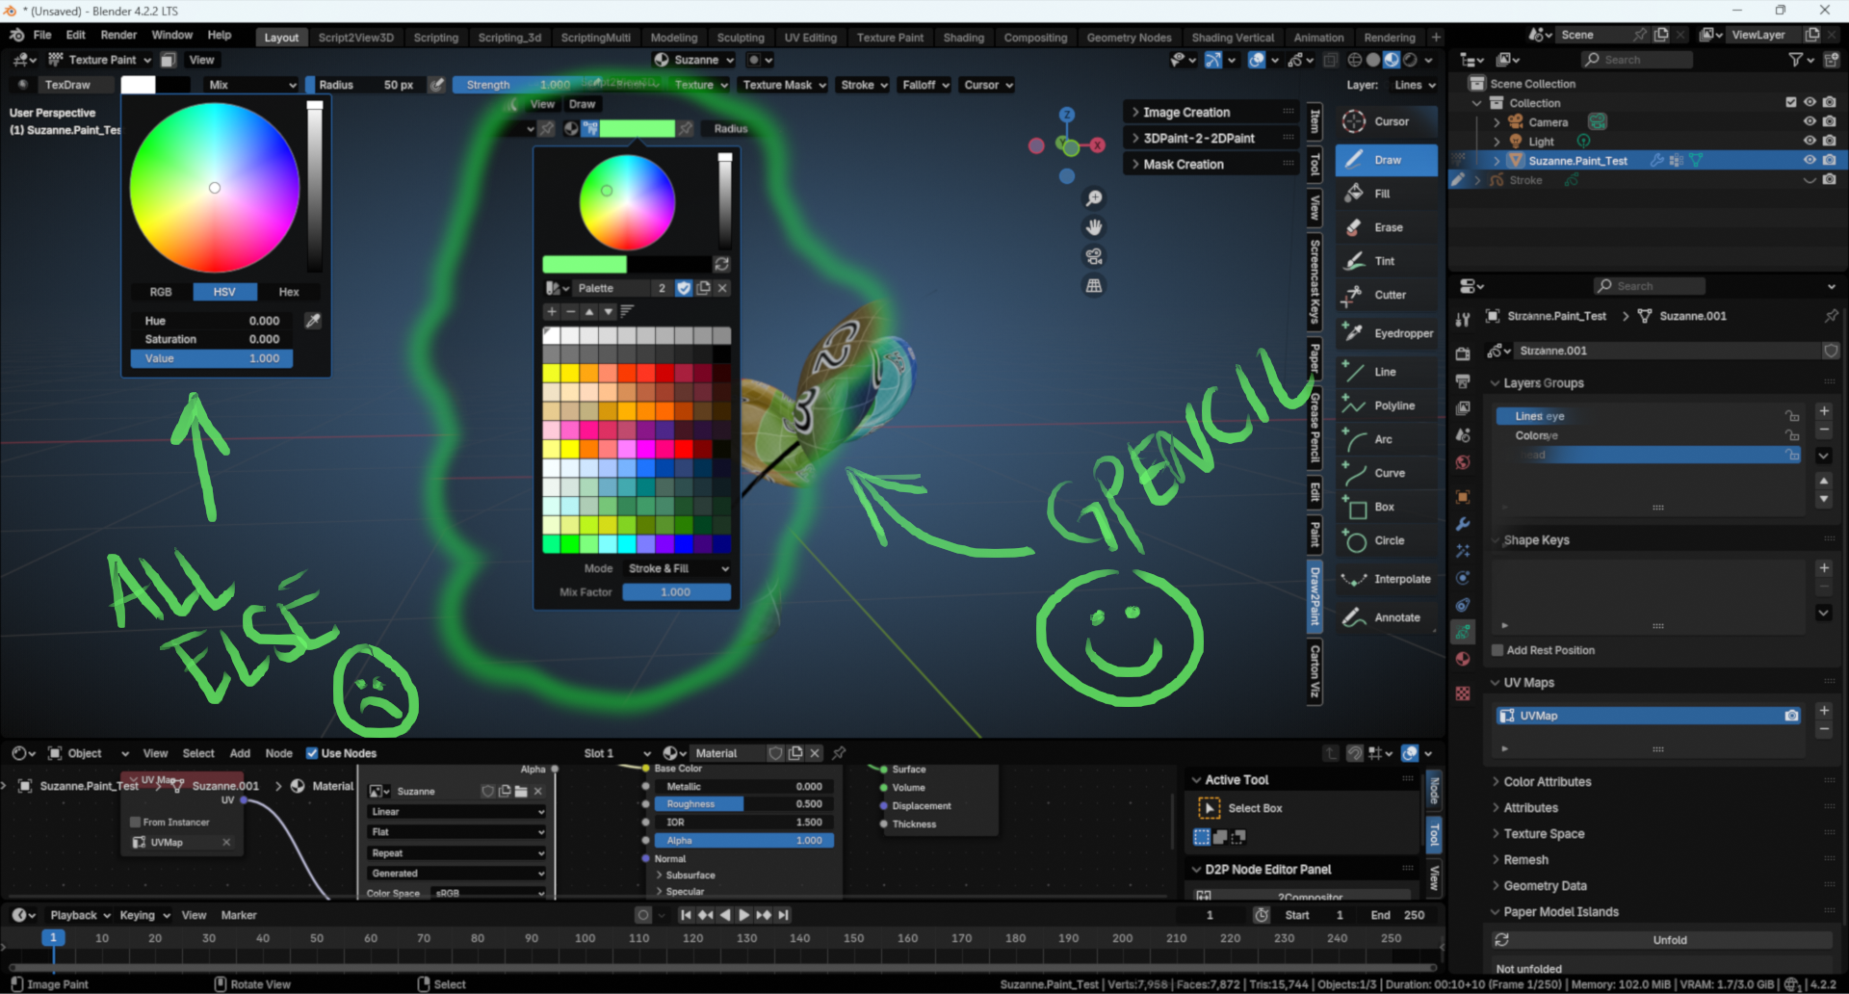Adjust the Mix Factor slider
Image resolution: width=1849 pixels, height=994 pixels.
[x=676, y=592]
